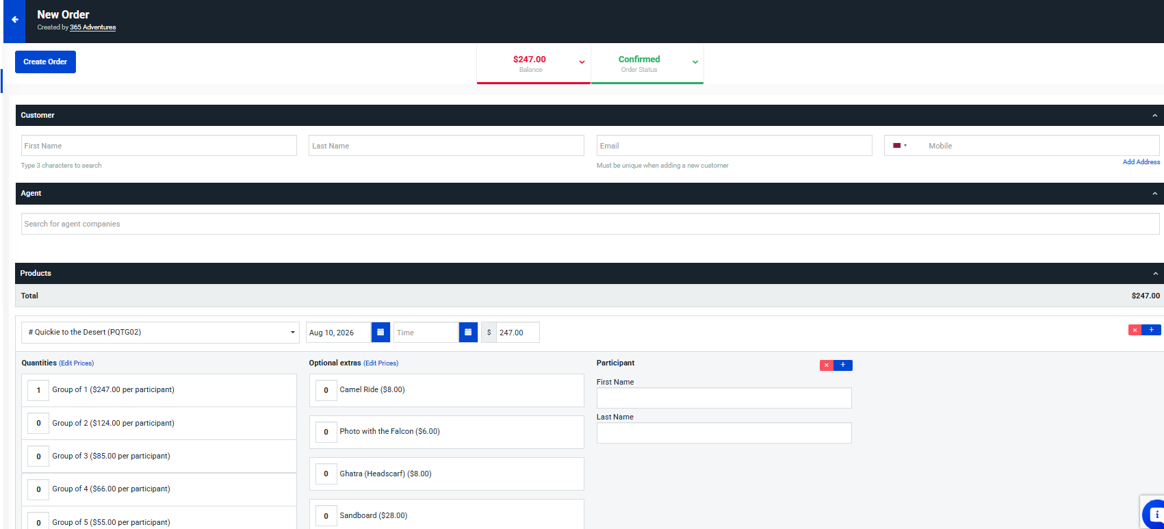
Task: Open the info help widget
Action: [1155, 515]
